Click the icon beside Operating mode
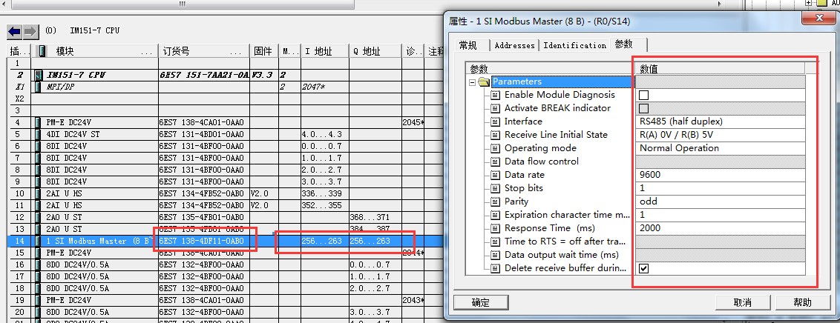840x323 pixels. tap(496, 148)
